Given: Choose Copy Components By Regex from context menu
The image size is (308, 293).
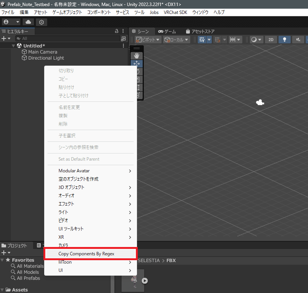Looking at the screenshot, I should tap(91, 253).
